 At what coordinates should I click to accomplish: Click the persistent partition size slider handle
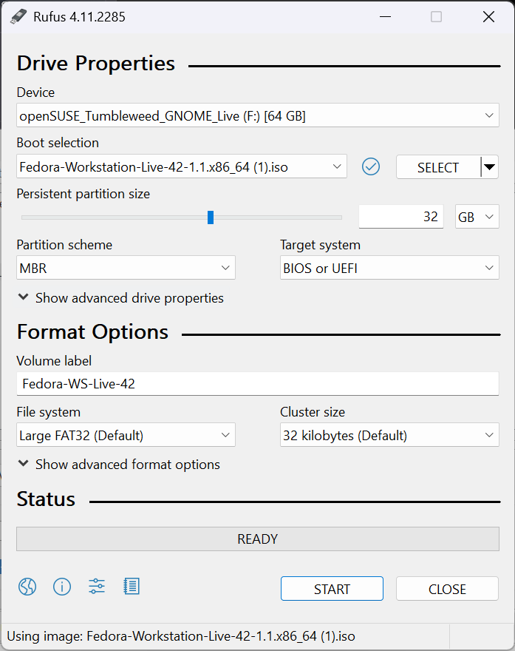click(x=211, y=217)
